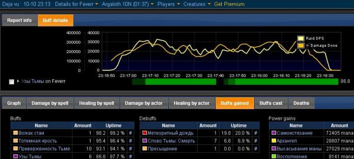Click the # icon in the Вожак стаи row

[130, 133]
